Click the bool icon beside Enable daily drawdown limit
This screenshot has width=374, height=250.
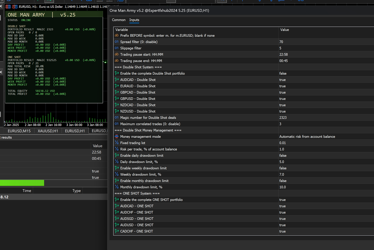(x=117, y=155)
